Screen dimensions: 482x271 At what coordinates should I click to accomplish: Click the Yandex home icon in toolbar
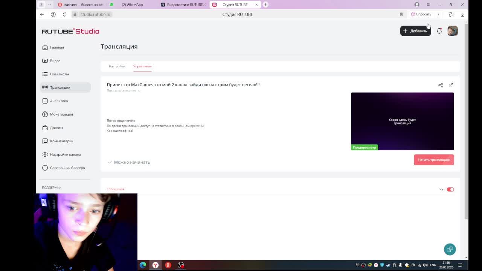(53, 14)
